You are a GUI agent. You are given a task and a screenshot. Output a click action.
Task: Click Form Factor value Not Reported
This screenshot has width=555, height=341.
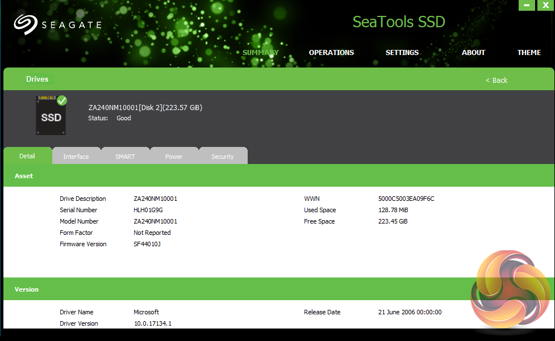coord(152,233)
